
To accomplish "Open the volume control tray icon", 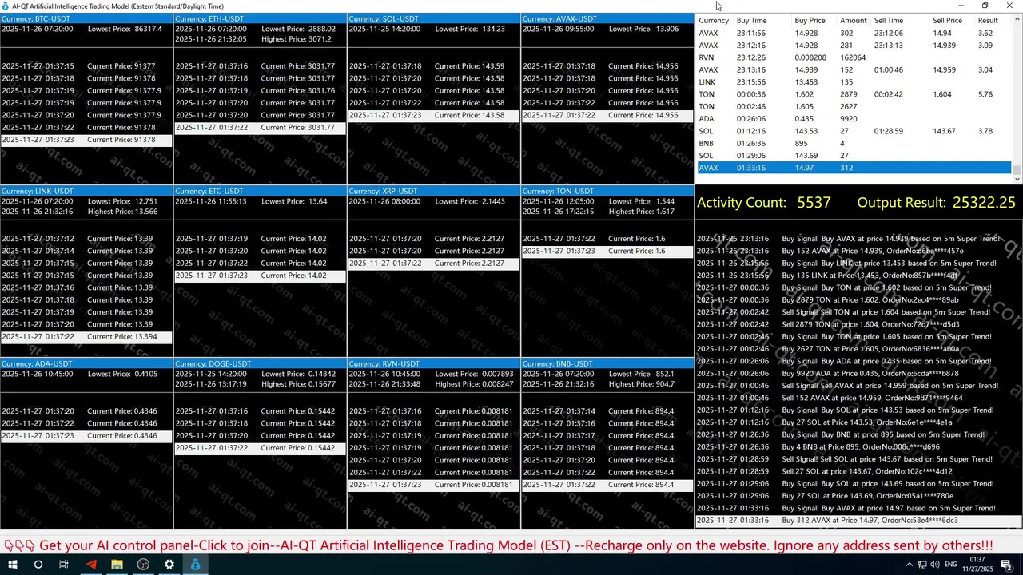I will click(937, 565).
